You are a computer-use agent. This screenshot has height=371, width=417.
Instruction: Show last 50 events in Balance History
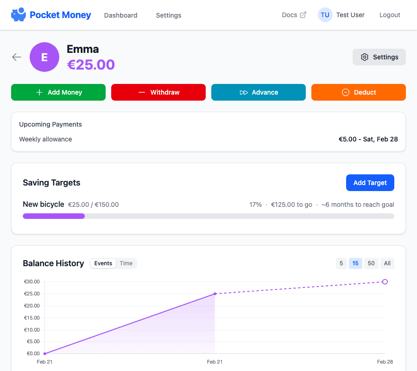(371, 263)
